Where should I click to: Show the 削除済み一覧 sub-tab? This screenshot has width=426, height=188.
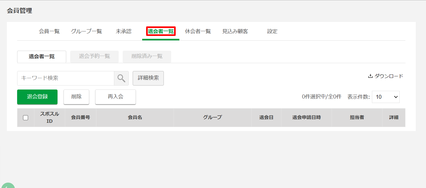[x=147, y=57]
